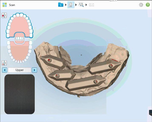152x122 pixels.
Task: Open the Rx folder step icon
Action: coord(61,5)
